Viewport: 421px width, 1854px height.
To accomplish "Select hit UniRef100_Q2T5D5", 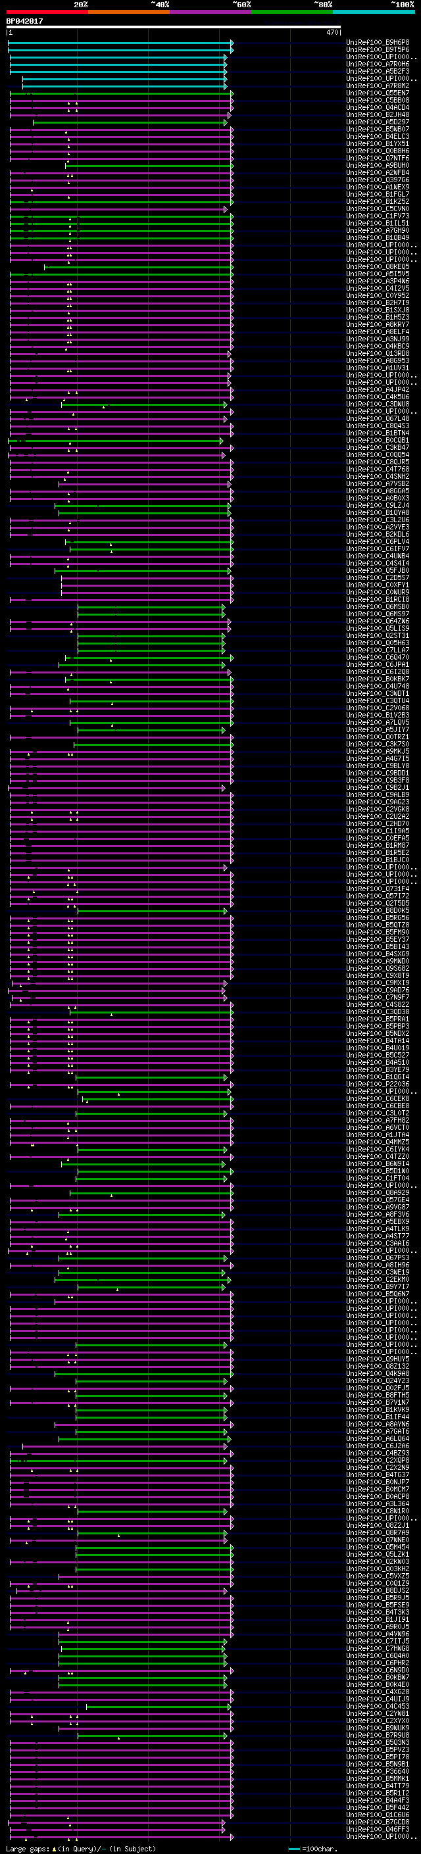I will click(x=378, y=903).
